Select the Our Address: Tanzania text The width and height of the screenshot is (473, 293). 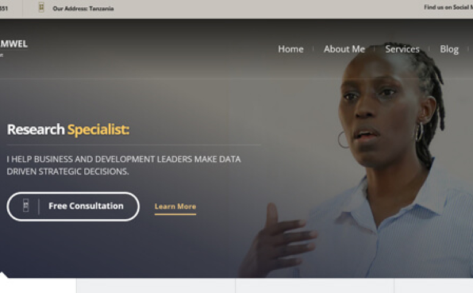pos(83,9)
